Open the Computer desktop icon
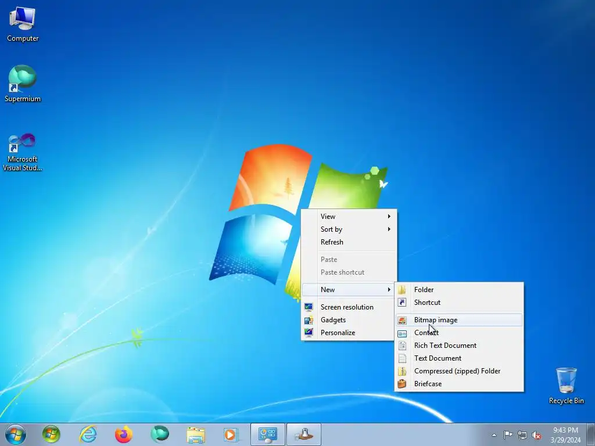Image resolution: width=595 pixels, height=446 pixels. click(x=23, y=24)
